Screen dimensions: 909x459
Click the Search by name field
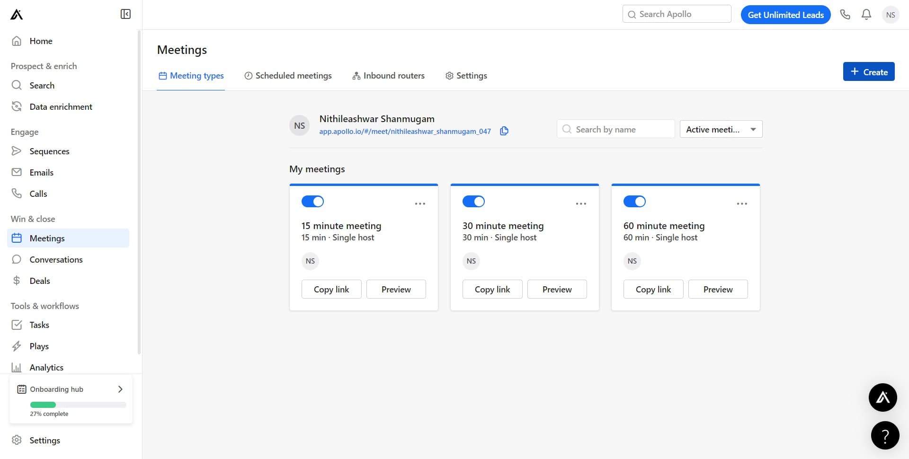(615, 129)
